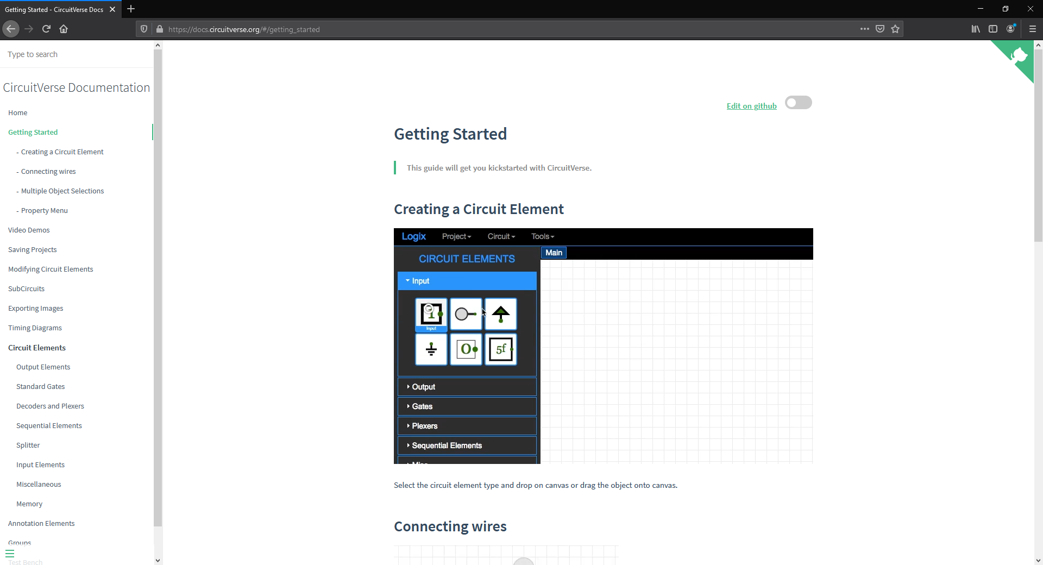Click the hamburger icon below the sidebar
This screenshot has width=1043, height=565.
[10, 554]
